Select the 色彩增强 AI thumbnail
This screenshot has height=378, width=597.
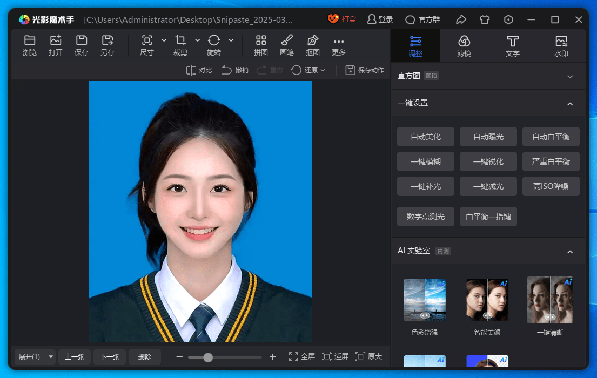coord(425,300)
